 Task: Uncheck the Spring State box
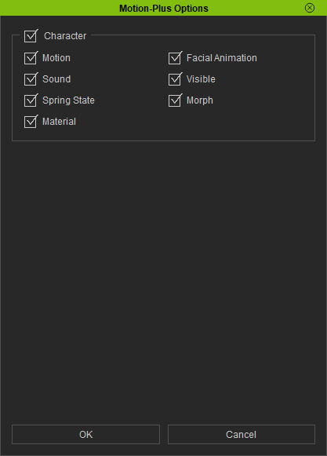31,100
